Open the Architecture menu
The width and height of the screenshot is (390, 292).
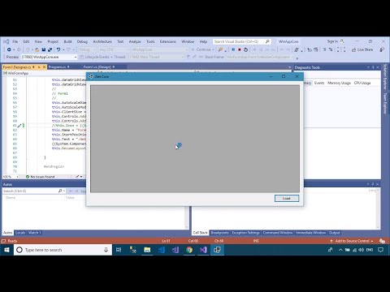(102, 41)
